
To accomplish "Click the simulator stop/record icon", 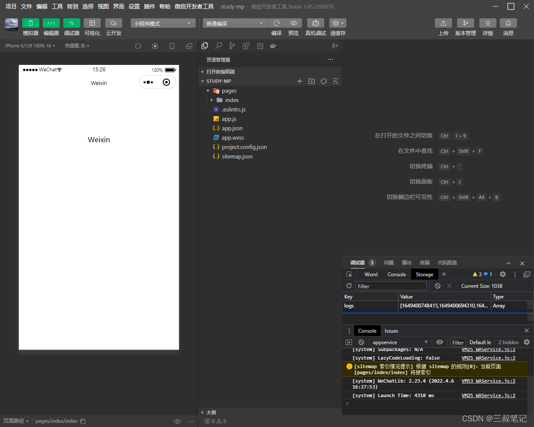I will (155, 46).
